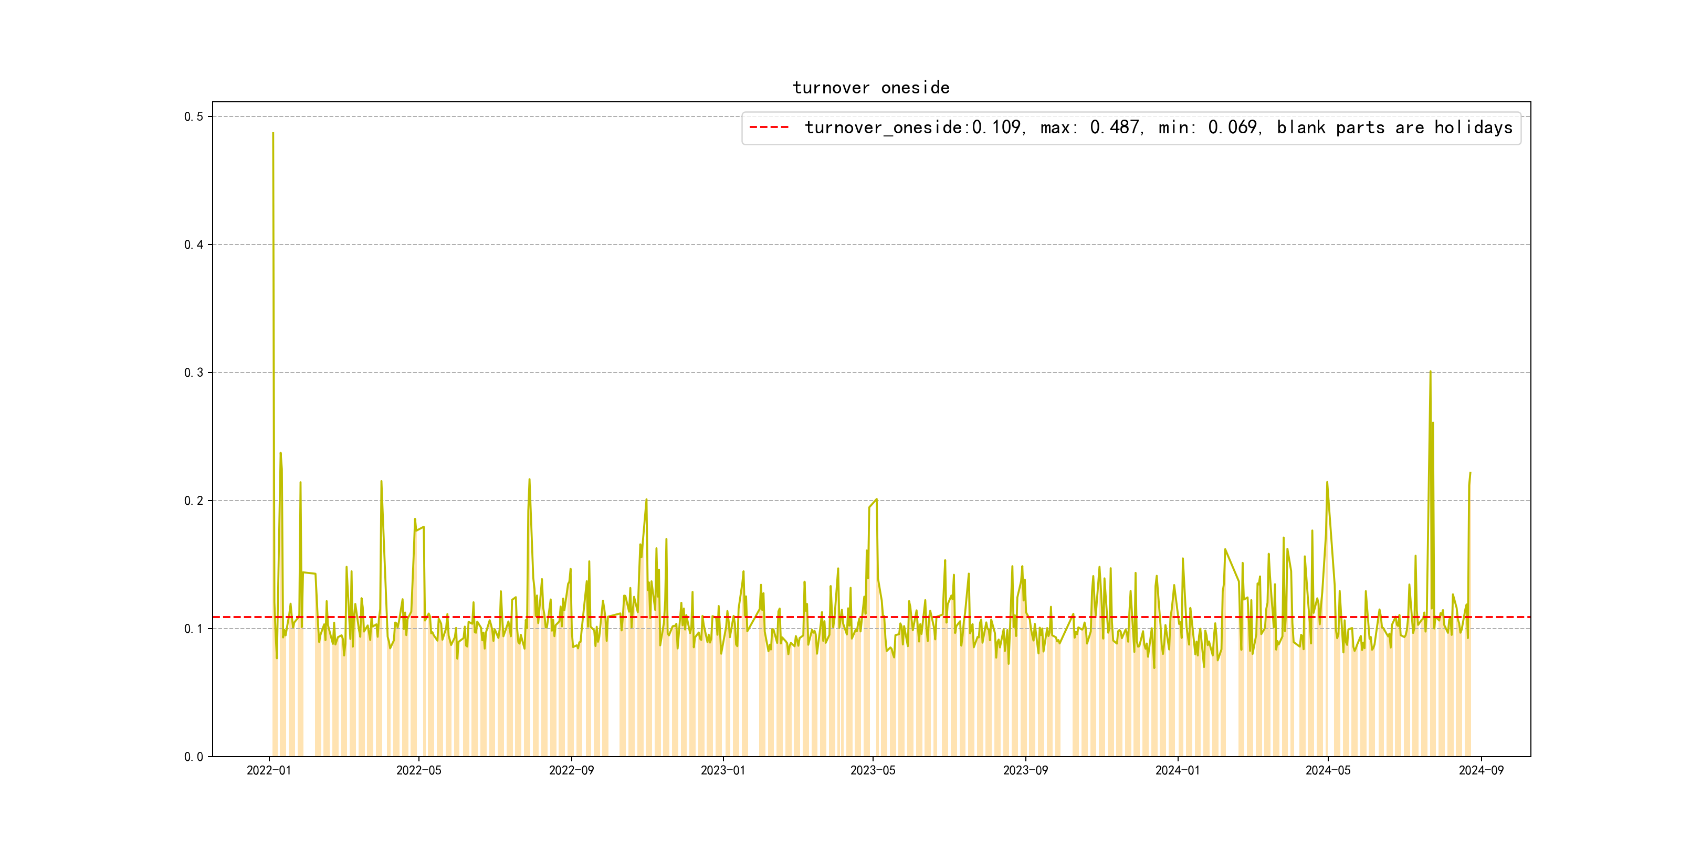1701x850 pixels.
Task: Click the tallest spike peak near 0.487
Action: tap(272, 134)
